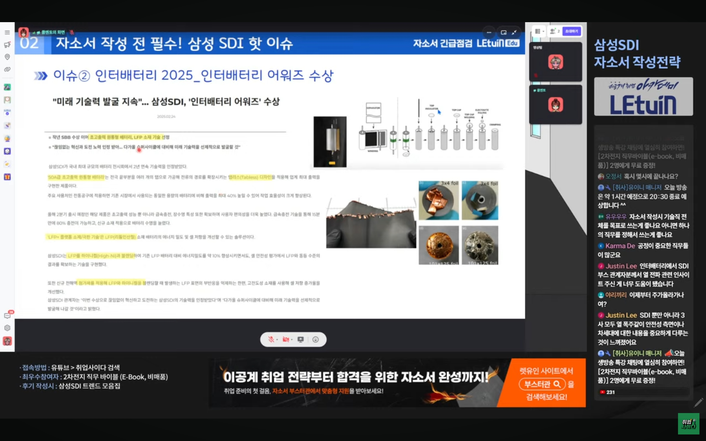706x441 pixels.
Task: Expand microphone options dropdown arrow
Action: click(277, 340)
